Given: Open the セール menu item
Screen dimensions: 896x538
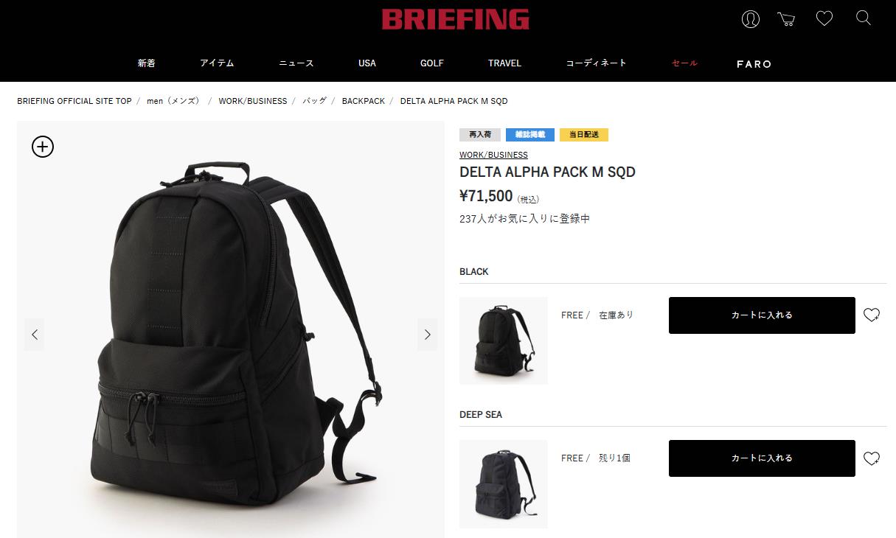Looking at the screenshot, I should click(684, 63).
